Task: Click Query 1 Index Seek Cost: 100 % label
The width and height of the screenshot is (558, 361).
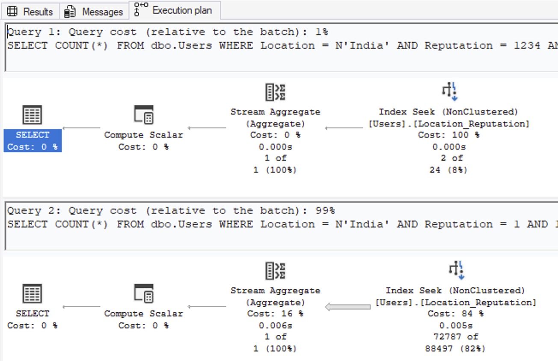Action: tap(448, 135)
